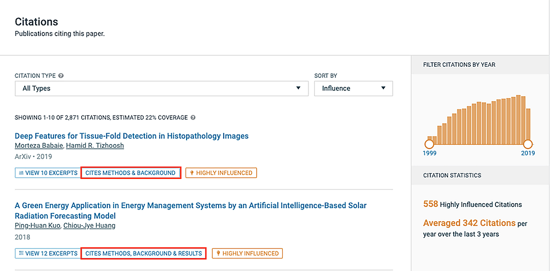Click the Citation Type help question icon
The image size is (550, 271).
pyautogui.click(x=61, y=76)
